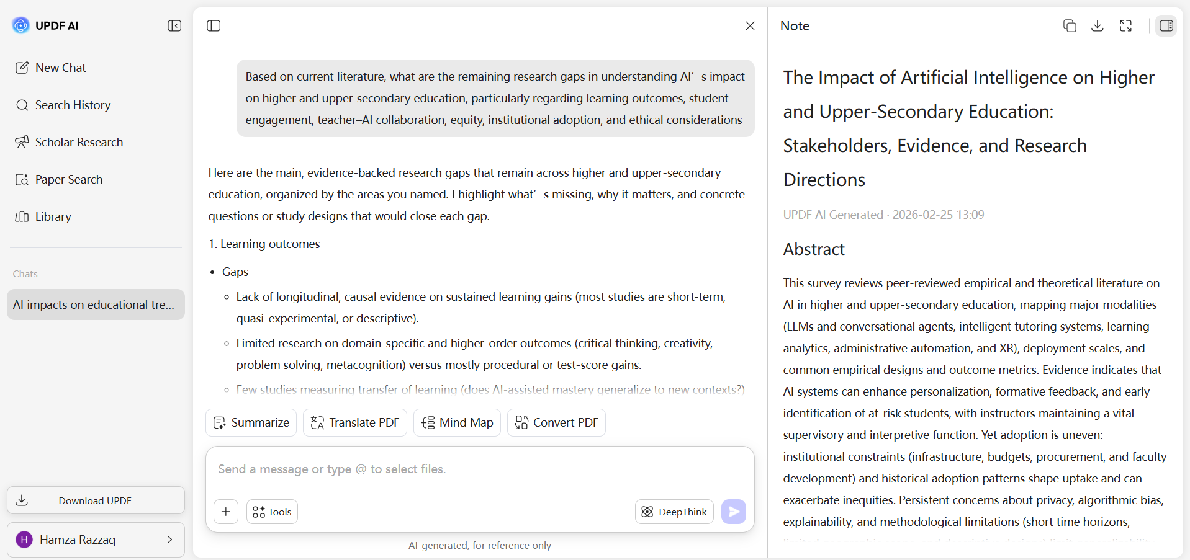The width and height of the screenshot is (1190, 560).
Task: Click the 'Gaps' bullet text
Action: tap(235, 272)
